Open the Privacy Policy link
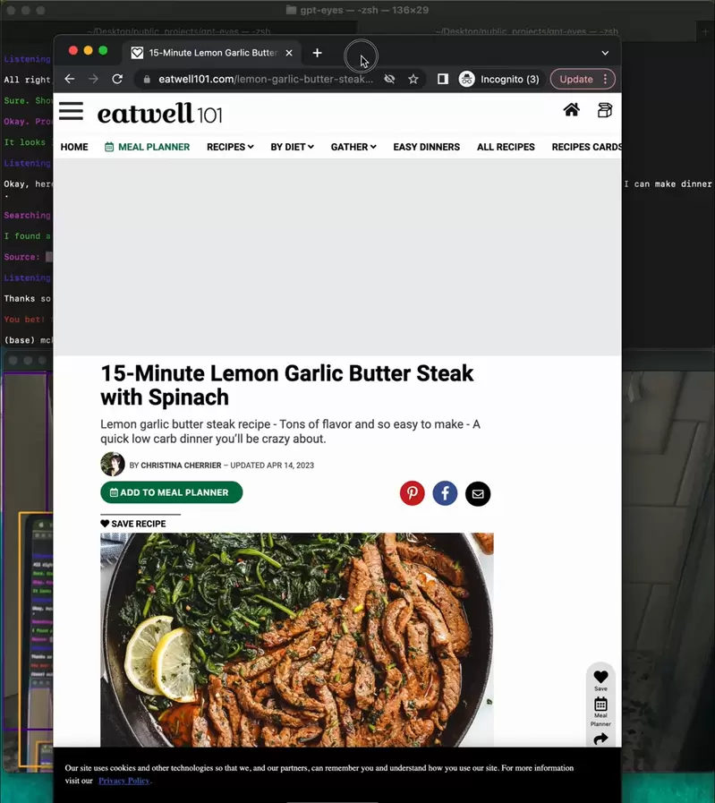Viewport: 715px width, 803px height. [124, 781]
